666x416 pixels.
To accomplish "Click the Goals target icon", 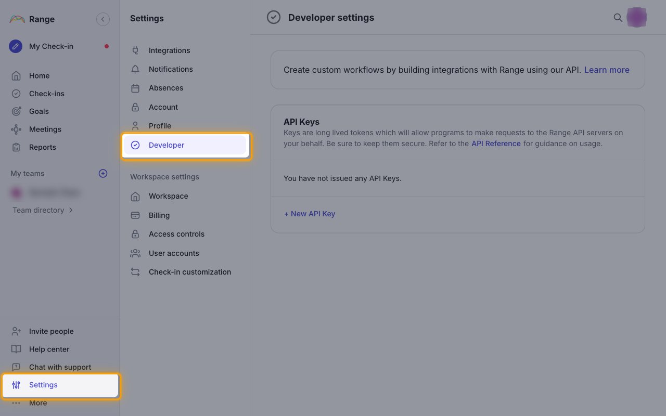I will (x=16, y=111).
